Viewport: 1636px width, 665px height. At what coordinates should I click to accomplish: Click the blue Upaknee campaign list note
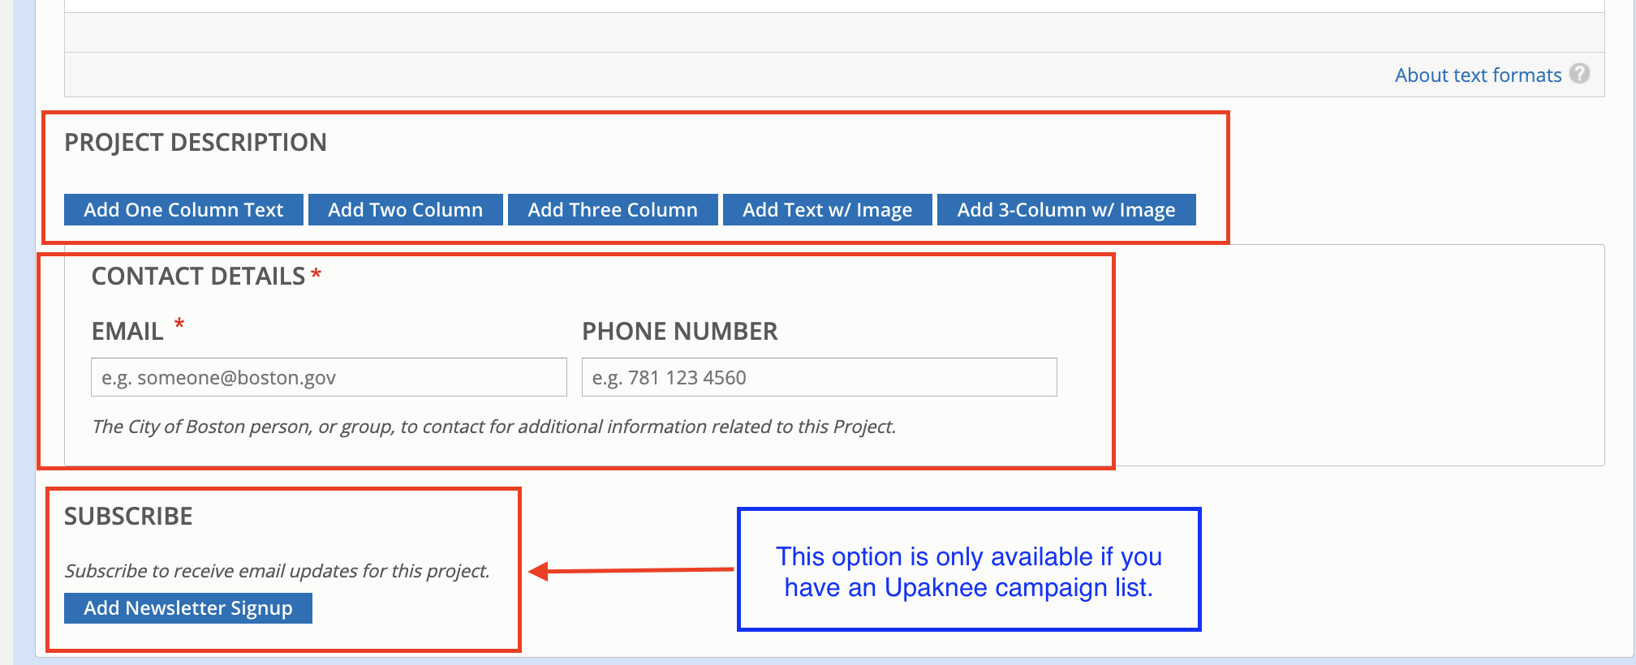pyautogui.click(x=968, y=571)
